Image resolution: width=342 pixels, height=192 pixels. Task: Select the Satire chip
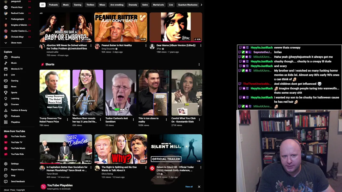click(x=145, y=5)
